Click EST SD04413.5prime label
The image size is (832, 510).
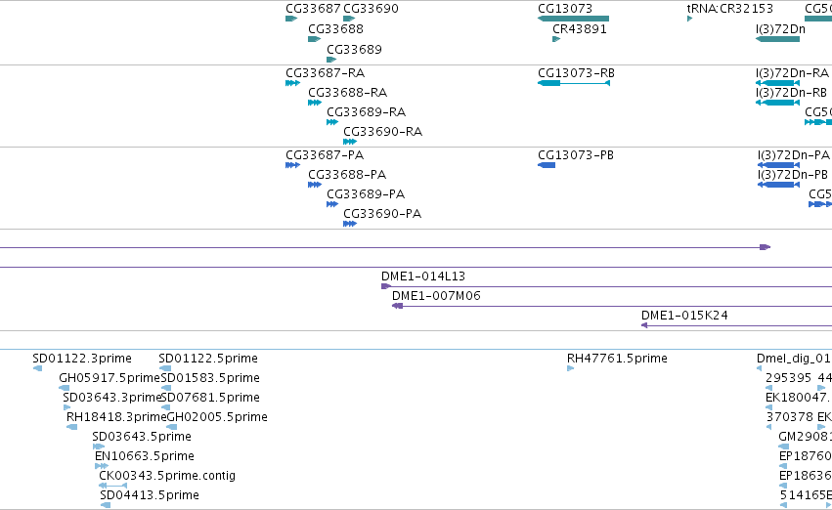coord(150,495)
